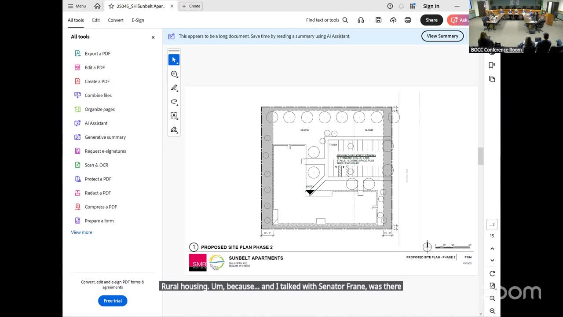Image resolution: width=563 pixels, height=317 pixels.
Task: Open the E-Sign tab
Action: (x=138, y=20)
